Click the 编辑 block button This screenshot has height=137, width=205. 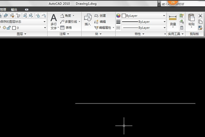(x=100, y=22)
